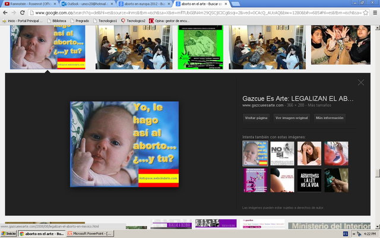
Task: Open the Opina: gestor de encu... bookmark
Action: [169, 21]
